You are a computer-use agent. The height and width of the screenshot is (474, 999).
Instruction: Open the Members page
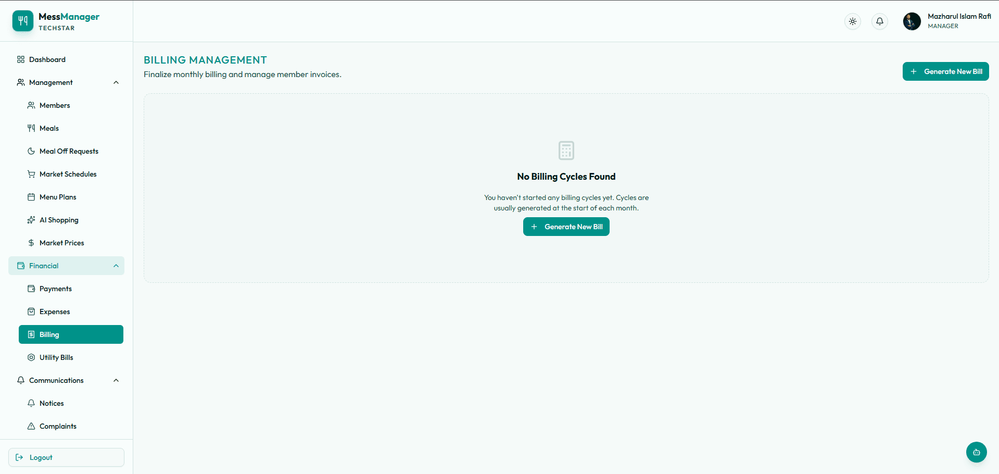[71, 105]
